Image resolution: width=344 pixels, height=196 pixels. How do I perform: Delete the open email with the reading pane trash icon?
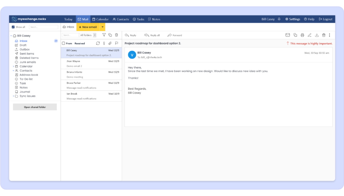tap(324, 35)
